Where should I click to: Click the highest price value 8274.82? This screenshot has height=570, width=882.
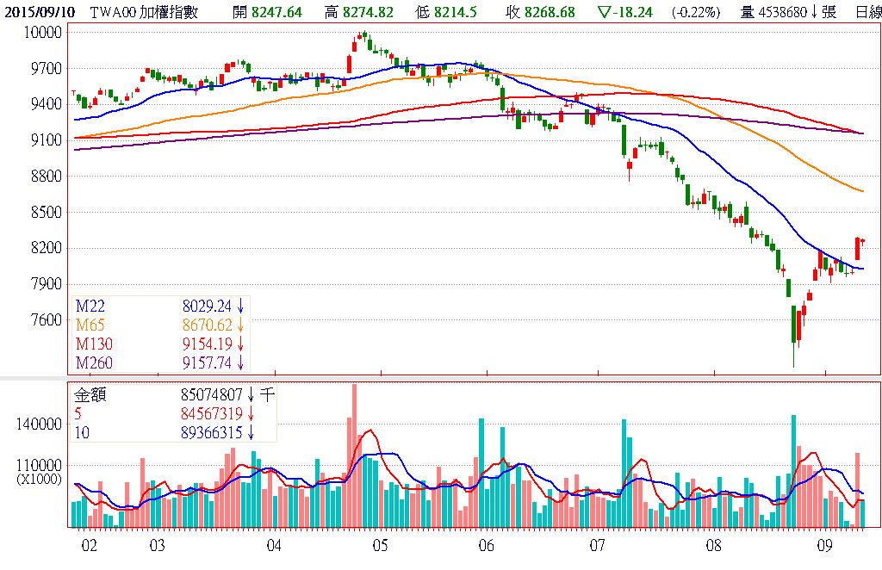coord(370,12)
